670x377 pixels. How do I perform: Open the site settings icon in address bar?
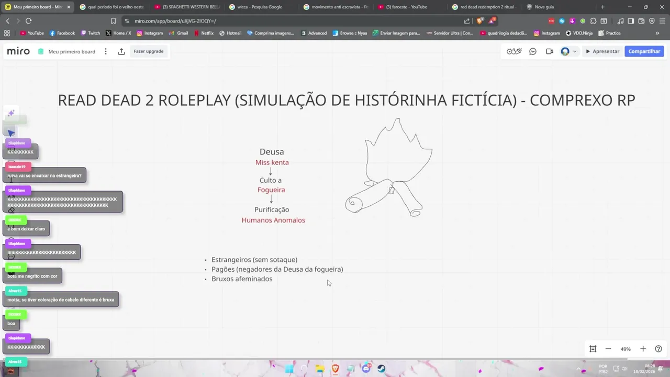coord(127,21)
